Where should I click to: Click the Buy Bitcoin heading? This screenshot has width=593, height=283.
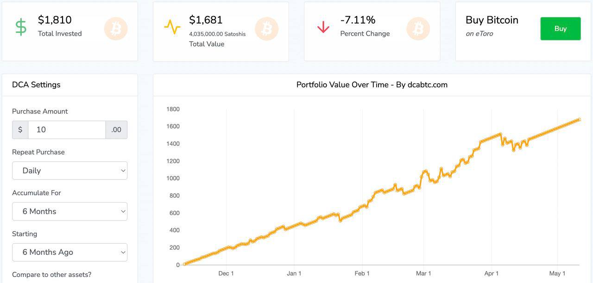click(x=492, y=20)
